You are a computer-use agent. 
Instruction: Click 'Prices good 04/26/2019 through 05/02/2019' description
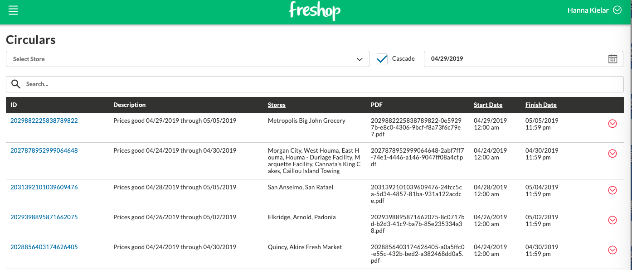pyautogui.click(x=175, y=217)
